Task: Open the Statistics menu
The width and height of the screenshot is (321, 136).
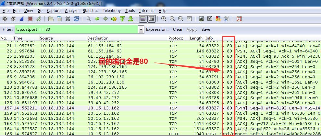Action: point(90,11)
